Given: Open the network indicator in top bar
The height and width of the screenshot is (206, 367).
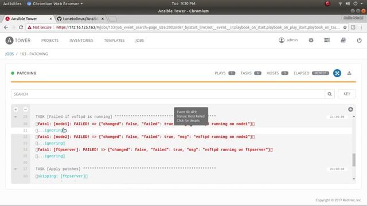Looking at the screenshot, I should click(340, 3).
